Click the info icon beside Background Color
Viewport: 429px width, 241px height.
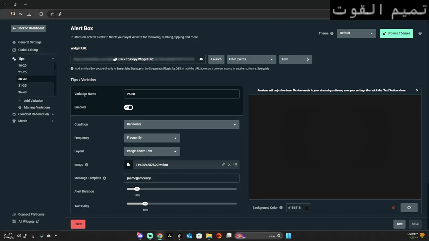pyautogui.click(x=281, y=208)
